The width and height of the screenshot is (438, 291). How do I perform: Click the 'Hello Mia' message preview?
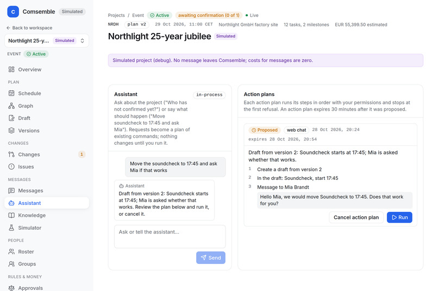point(335,200)
